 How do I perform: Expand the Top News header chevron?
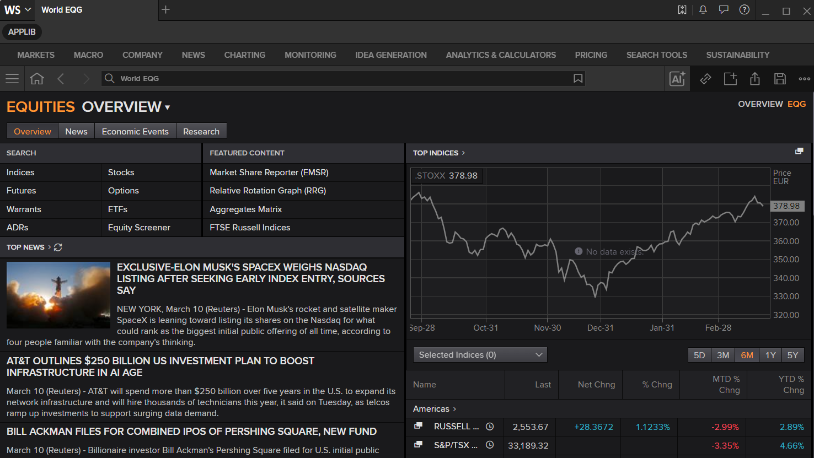(49, 247)
